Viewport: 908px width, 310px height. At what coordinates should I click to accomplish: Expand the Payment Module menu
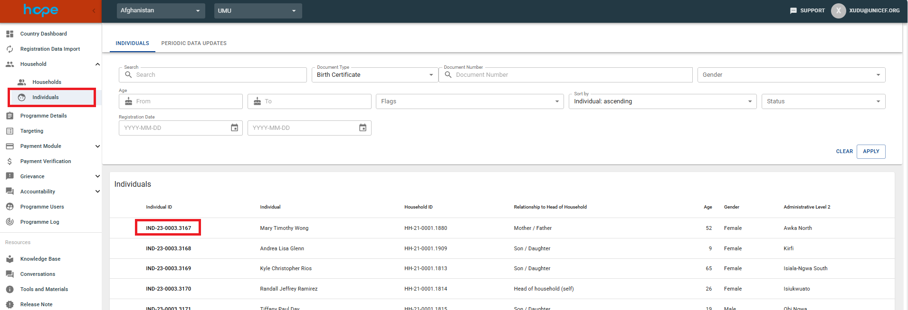coord(97,146)
